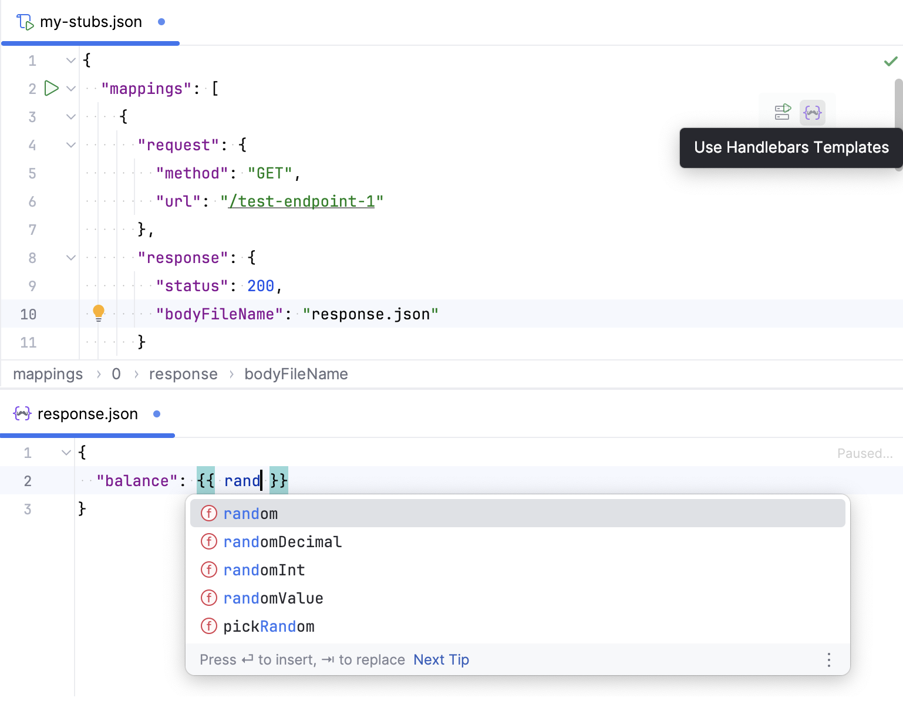Switch to the response.json tab
The width and height of the screenshot is (903, 701).
point(87,413)
